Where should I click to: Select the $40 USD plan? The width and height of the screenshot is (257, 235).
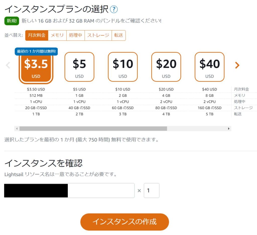210,67
